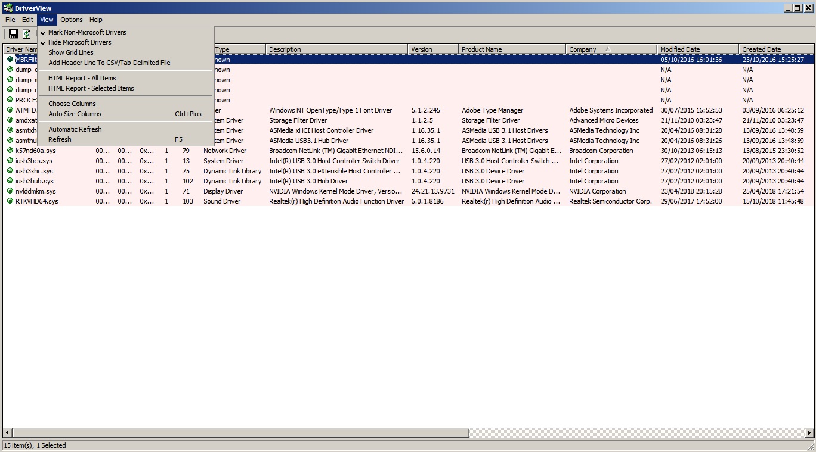Click the green icon beside k57nd60a.sys
This screenshot has width=816, height=452.
pos(10,151)
